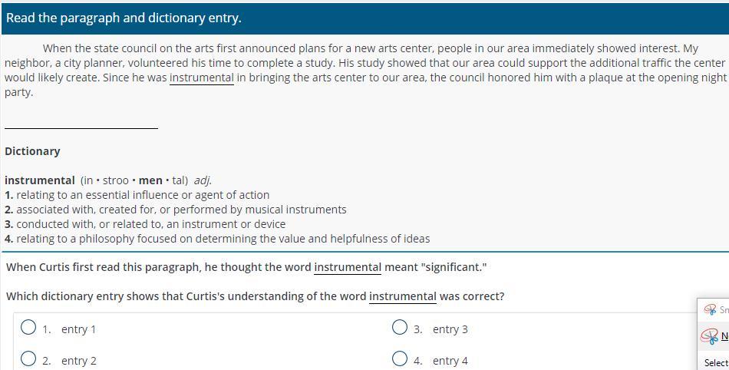Screen dimensions: 729x370
Task: Click the "entry 2" answer label text
Action: pos(78,361)
